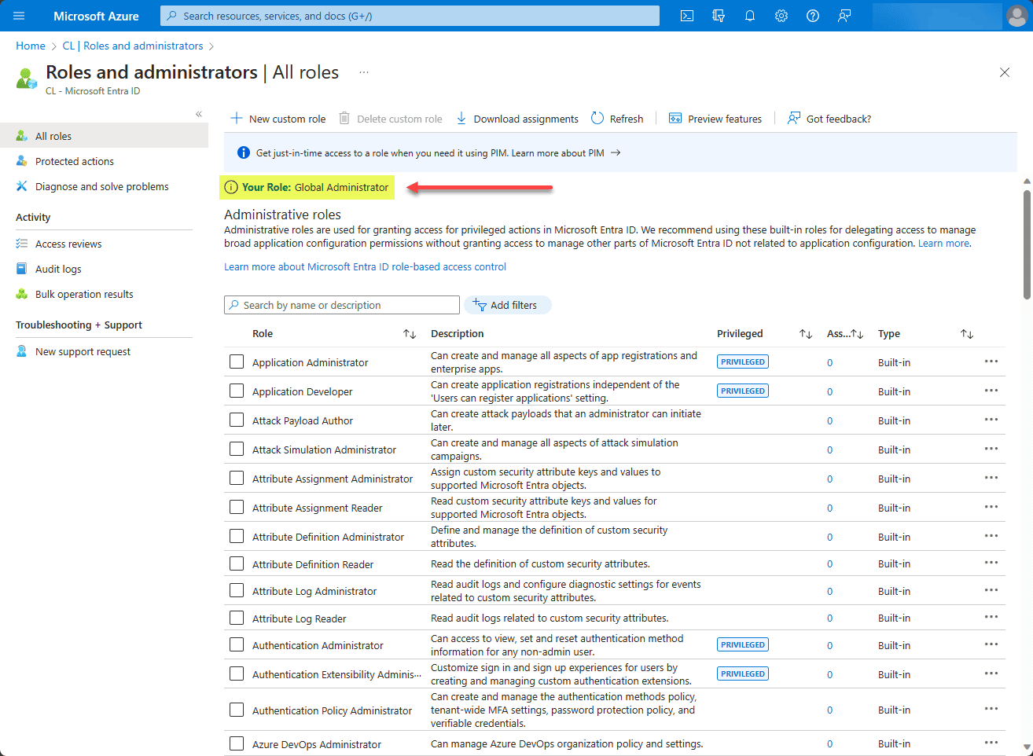
Task: Launch Cloud Shell from the top bar
Action: tap(687, 16)
